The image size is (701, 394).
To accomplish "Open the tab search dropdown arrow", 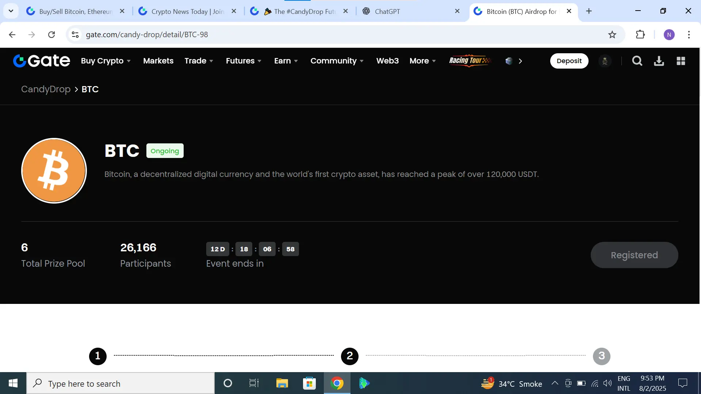I will point(11,11).
